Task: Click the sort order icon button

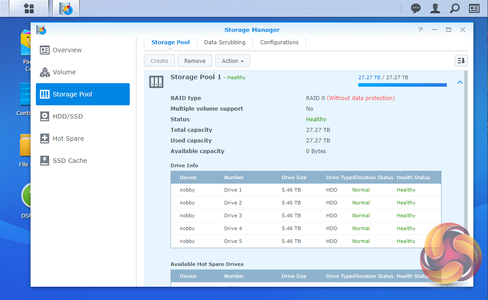Action: 461,61
